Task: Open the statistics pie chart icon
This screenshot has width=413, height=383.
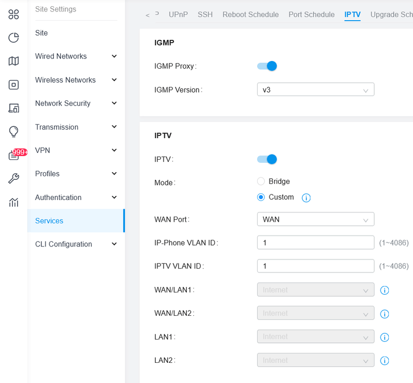Action: [x=14, y=38]
